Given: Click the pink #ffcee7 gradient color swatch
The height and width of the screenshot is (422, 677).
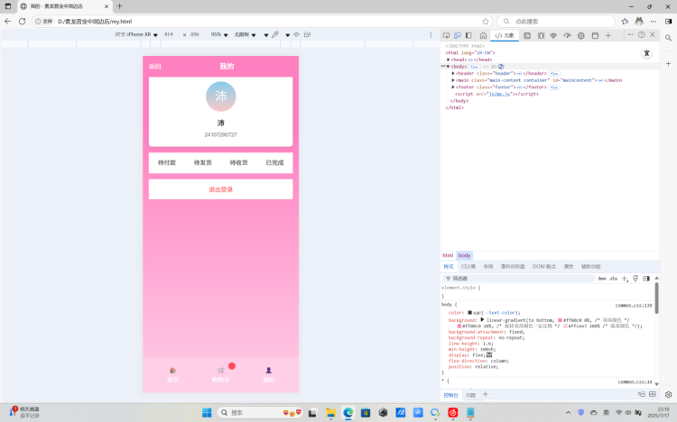Looking at the screenshot, I should tap(565, 326).
